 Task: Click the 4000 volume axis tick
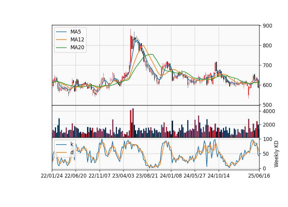tap(269, 111)
